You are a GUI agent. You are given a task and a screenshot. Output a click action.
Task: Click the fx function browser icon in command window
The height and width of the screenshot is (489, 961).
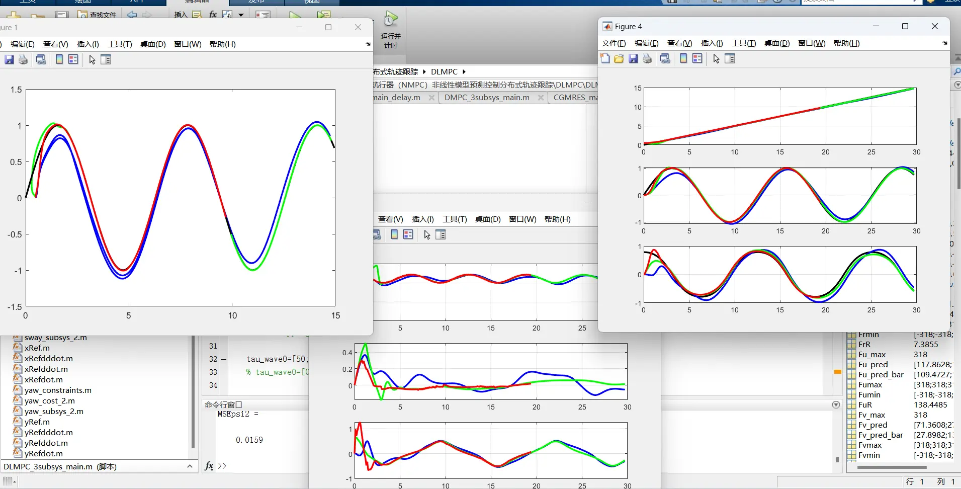[x=209, y=466]
